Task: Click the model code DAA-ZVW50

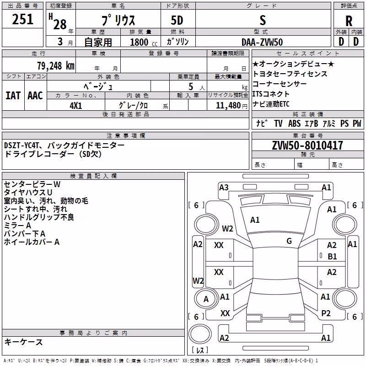Action: [x=262, y=42]
